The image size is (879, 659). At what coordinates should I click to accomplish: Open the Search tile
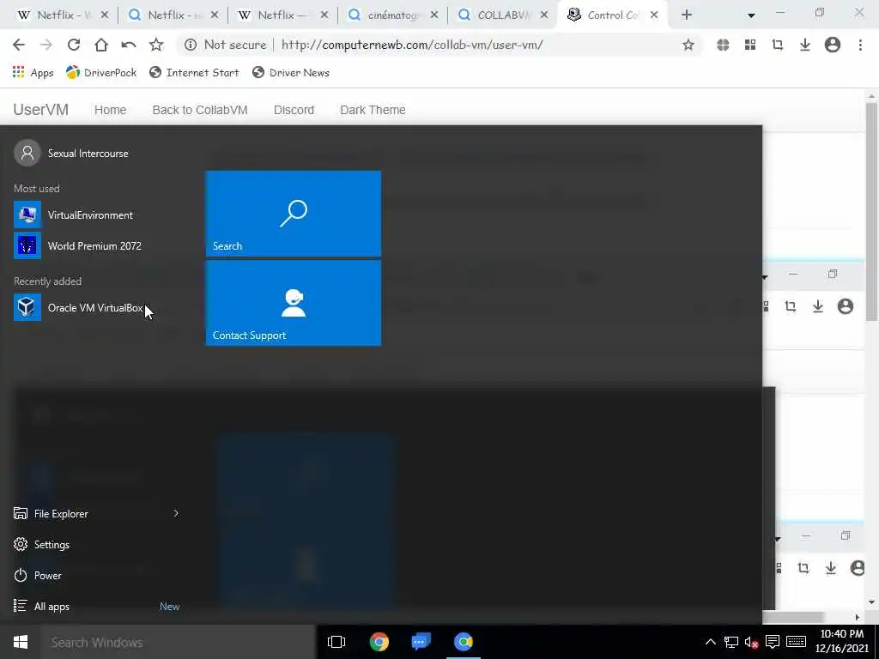point(294,214)
